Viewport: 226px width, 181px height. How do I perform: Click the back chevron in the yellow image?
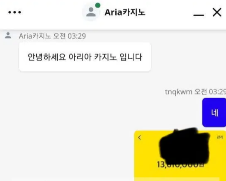coord(139,138)
